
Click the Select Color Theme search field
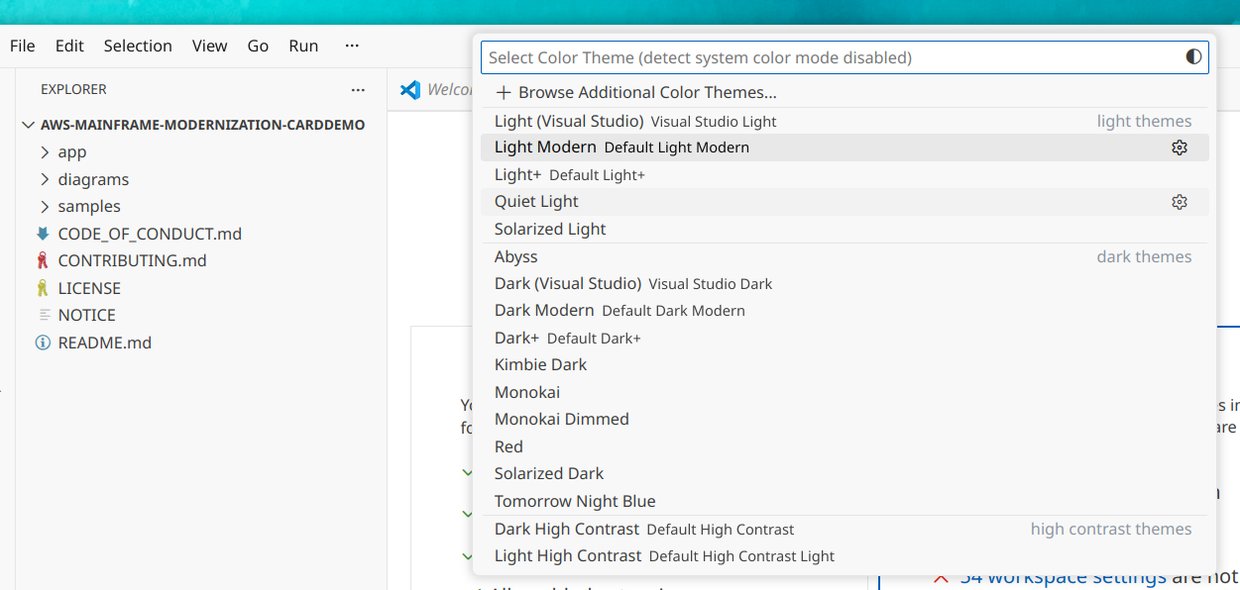(833, 57)
